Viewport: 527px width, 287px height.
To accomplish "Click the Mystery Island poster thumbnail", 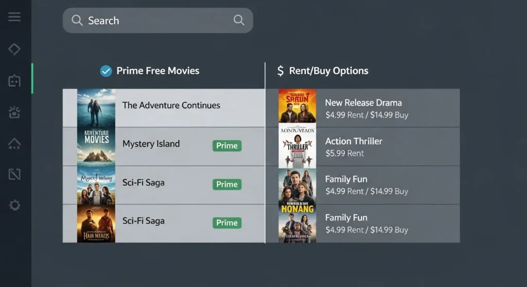I will pyautogui.click(x=96, y=146).
